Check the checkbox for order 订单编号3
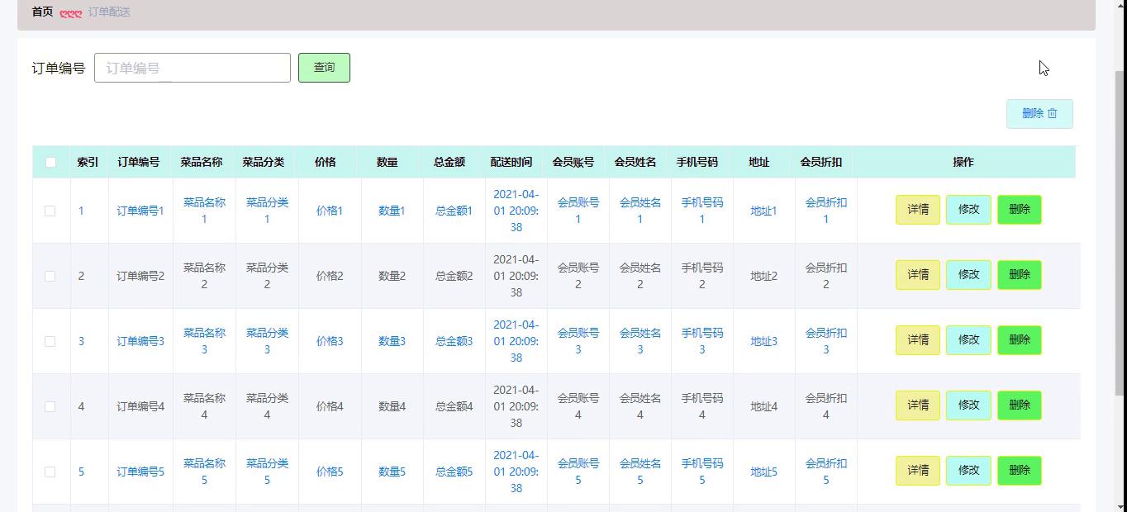The height and width of the screenshot is (512, 1127). pos(50,339)
